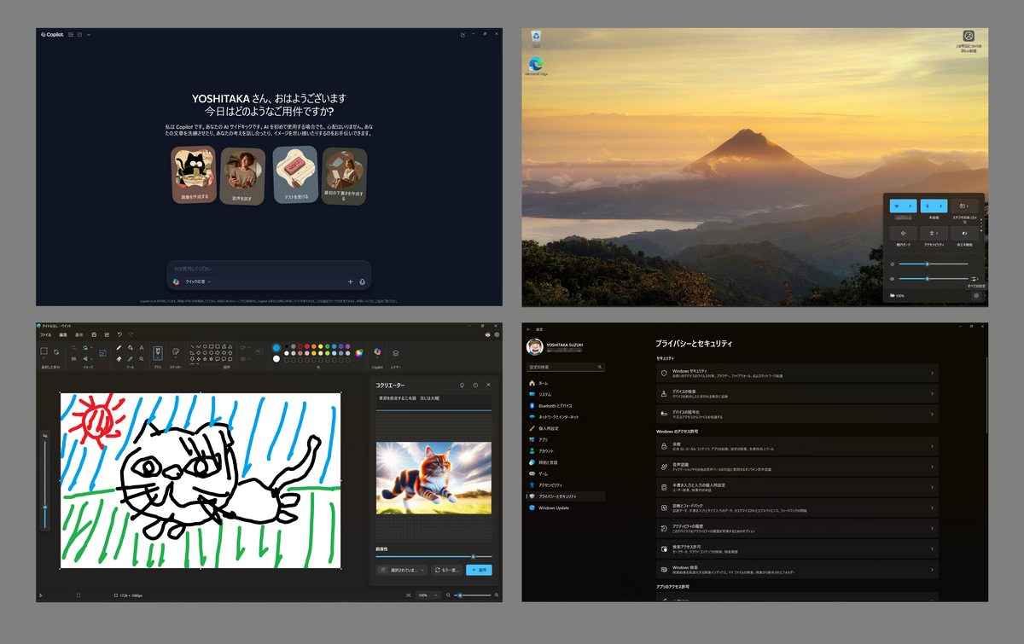Click the zoom in magnifier in Paint status bar
The image size is (1024, 644).
point(495,595)
